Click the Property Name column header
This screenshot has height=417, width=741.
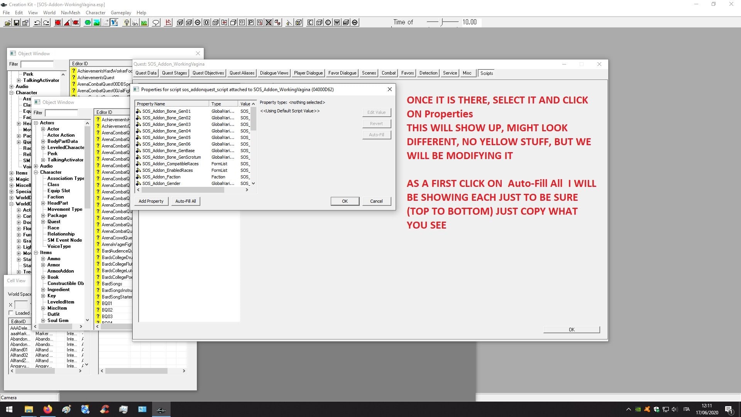pyautogui.click(x=172, y=104)
